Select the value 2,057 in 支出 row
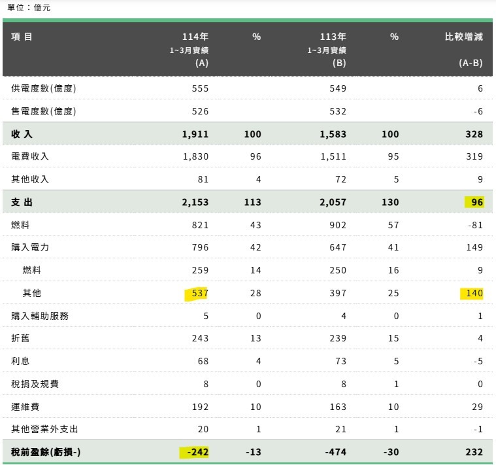The width and height of the screenshot is (496, 465). click(333, 202)
